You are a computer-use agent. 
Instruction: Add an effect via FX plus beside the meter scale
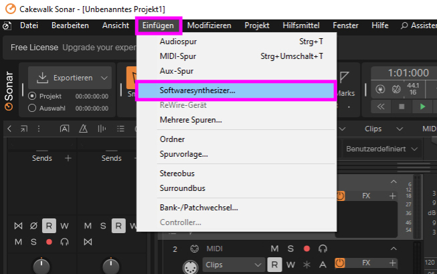[392, 196]
